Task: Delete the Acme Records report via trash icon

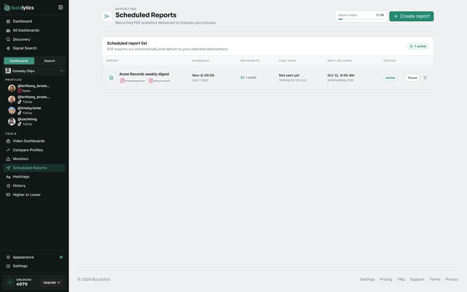Action: pyautogui.click(x=425, y=78)
